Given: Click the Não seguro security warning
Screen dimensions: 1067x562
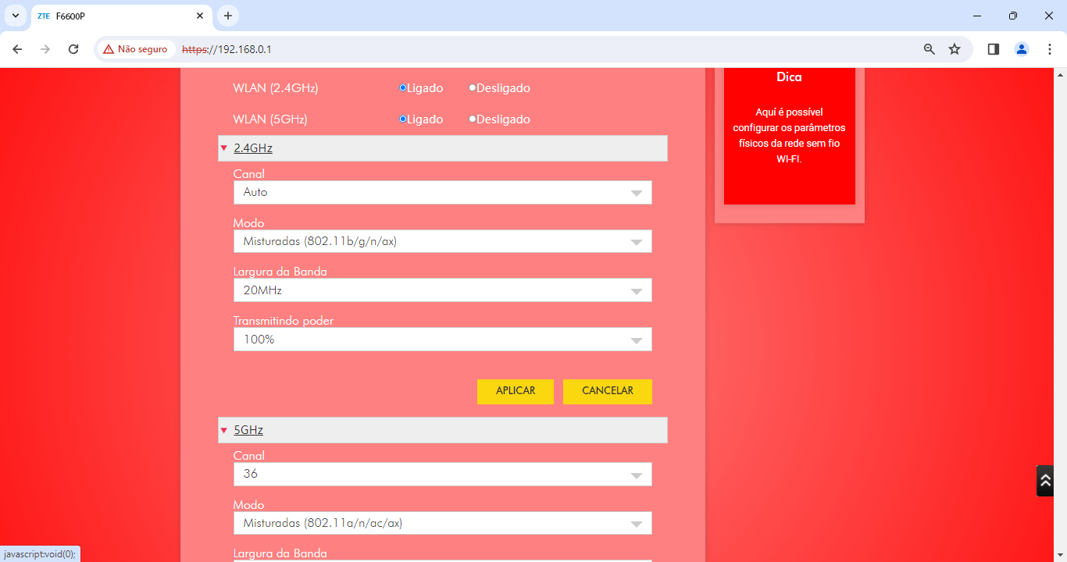Looking at the screenshot, I should [135, 49].
